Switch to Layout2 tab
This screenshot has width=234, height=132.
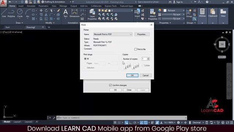coord(29,122)
